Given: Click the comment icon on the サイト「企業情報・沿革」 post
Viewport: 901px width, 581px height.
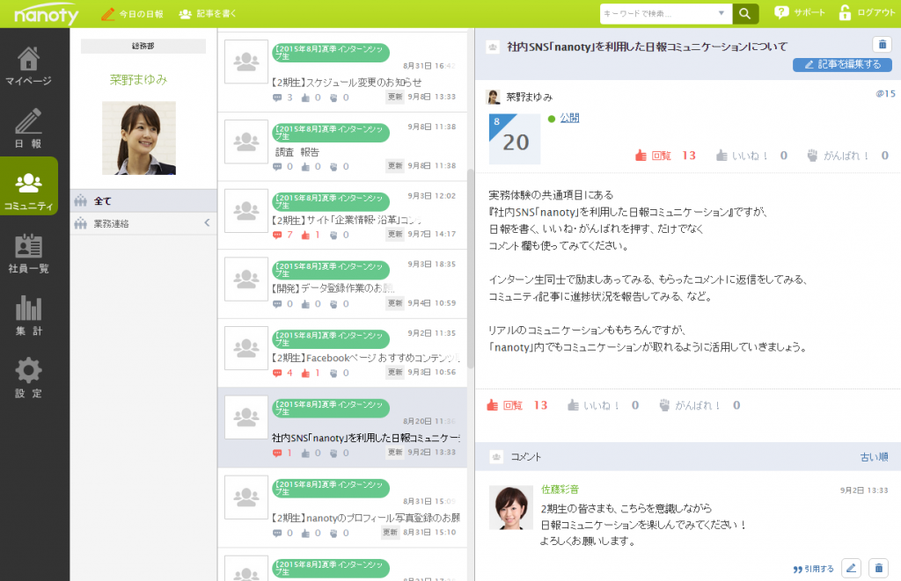Looking at the screenshot, I should tap(277, 235).
